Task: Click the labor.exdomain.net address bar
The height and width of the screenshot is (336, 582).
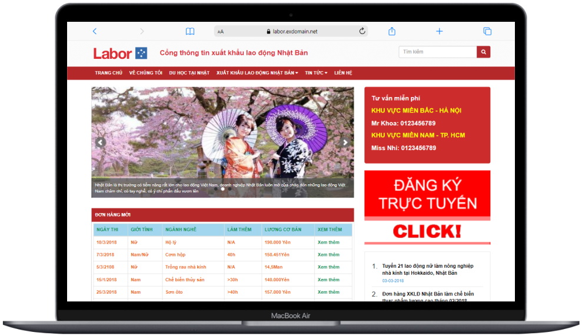Action: coord(291,31)
